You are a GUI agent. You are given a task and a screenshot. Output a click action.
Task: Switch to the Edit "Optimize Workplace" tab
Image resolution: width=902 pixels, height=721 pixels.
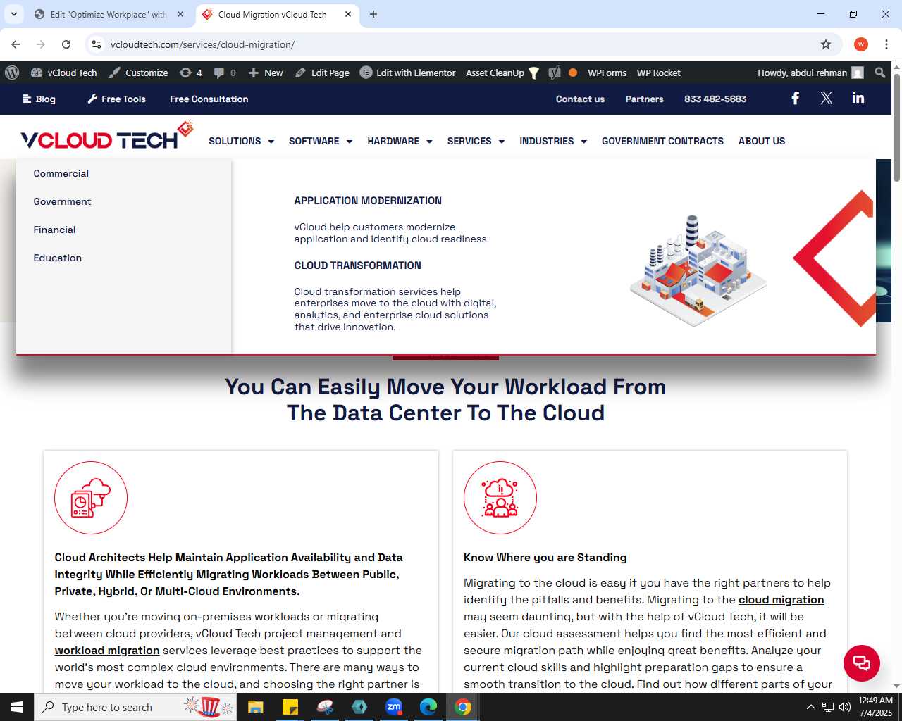pos(109,14)
